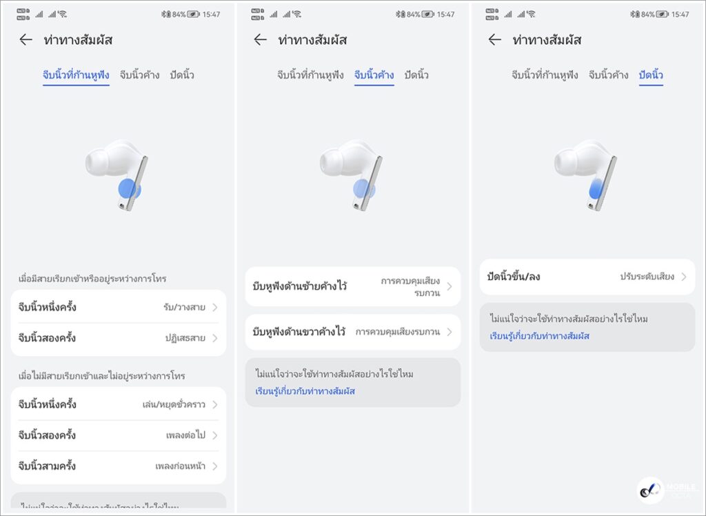Open the chevron next to รับ/วางสาย
This screenshot has height=516, width=706.
pos(214,308)
